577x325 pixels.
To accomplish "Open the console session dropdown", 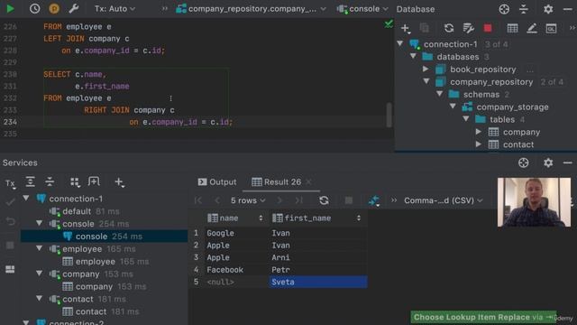I will [362, 9].
